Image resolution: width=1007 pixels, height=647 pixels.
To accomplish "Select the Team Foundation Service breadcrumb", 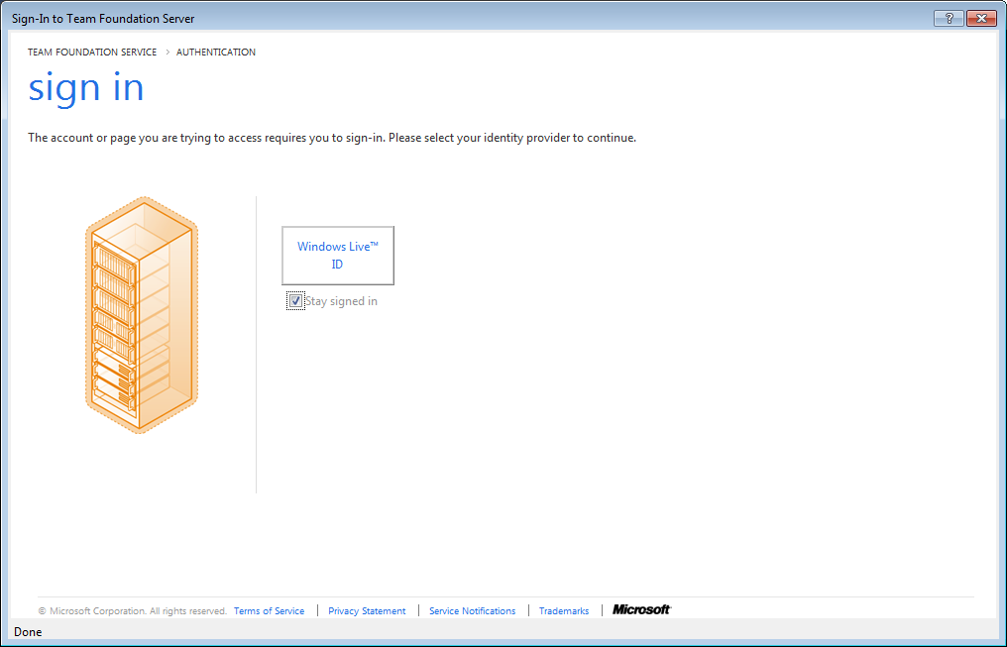I will pos(92,53).
